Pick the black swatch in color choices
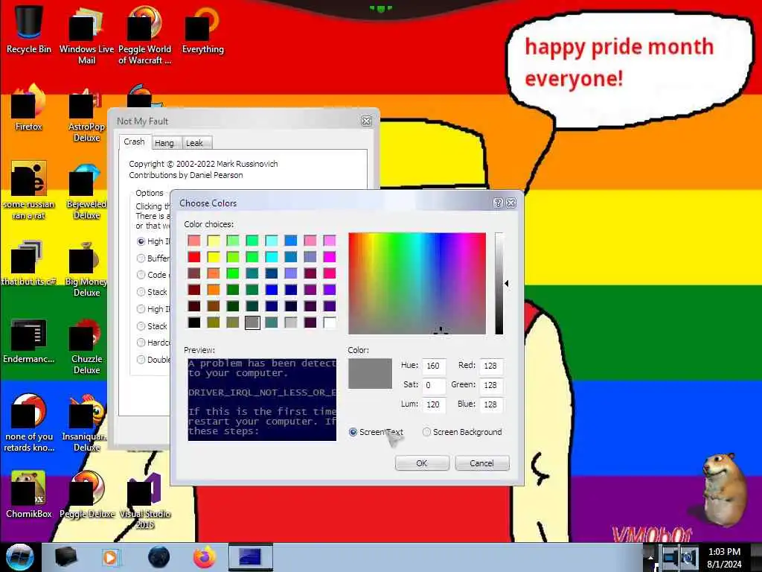 (194, 322)
